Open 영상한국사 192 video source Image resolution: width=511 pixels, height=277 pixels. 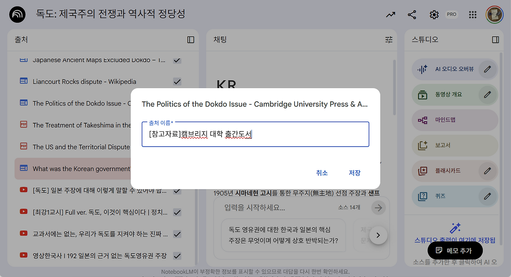[x=100, y=255]
